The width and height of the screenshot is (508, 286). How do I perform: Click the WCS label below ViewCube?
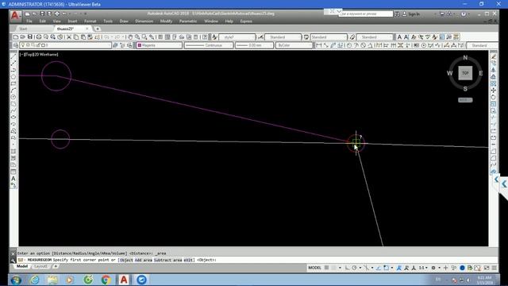pos(465,100)
